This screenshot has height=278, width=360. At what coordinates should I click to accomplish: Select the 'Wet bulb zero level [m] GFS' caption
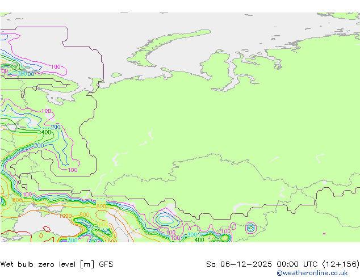(x=56, y=264)
